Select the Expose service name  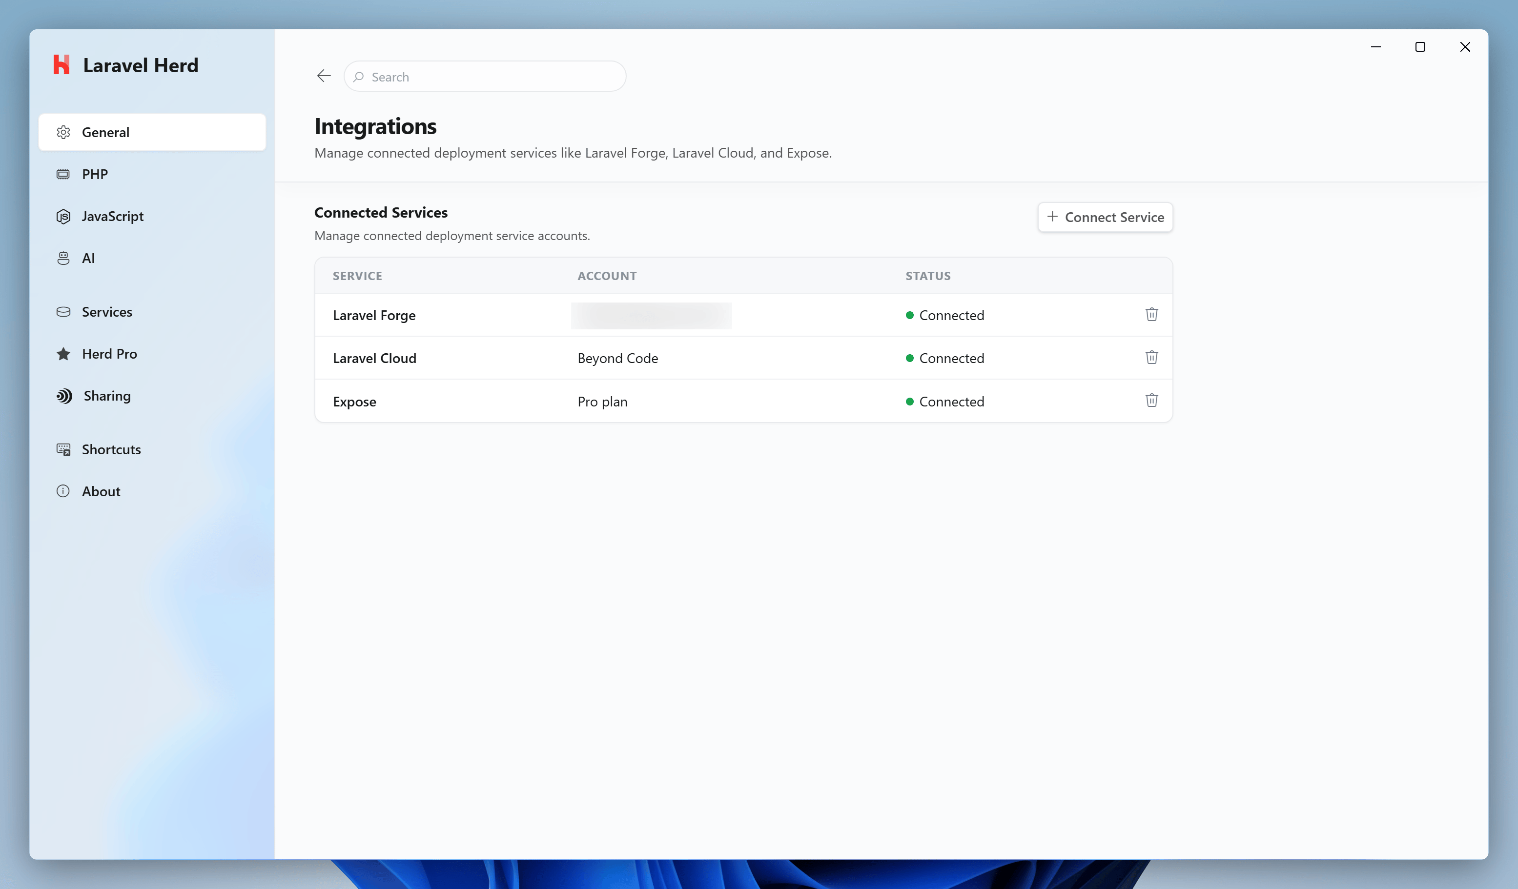[354, 402]
